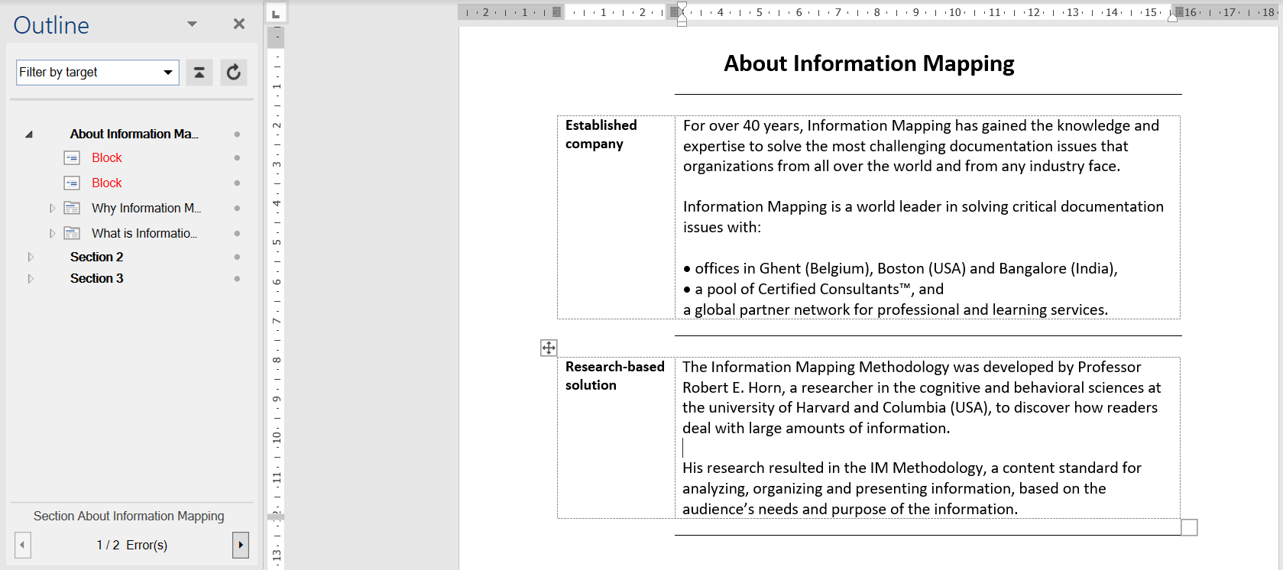Select About Information Ma... in the outline
Viewport: 1283px width, 570px height.
pyautogui.click(x=134, y=134)
